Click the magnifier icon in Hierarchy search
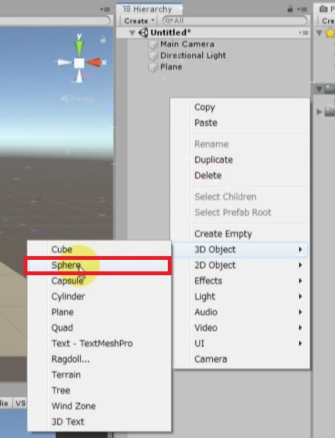This screenshot has height=438, width=335. coord(169,21)
